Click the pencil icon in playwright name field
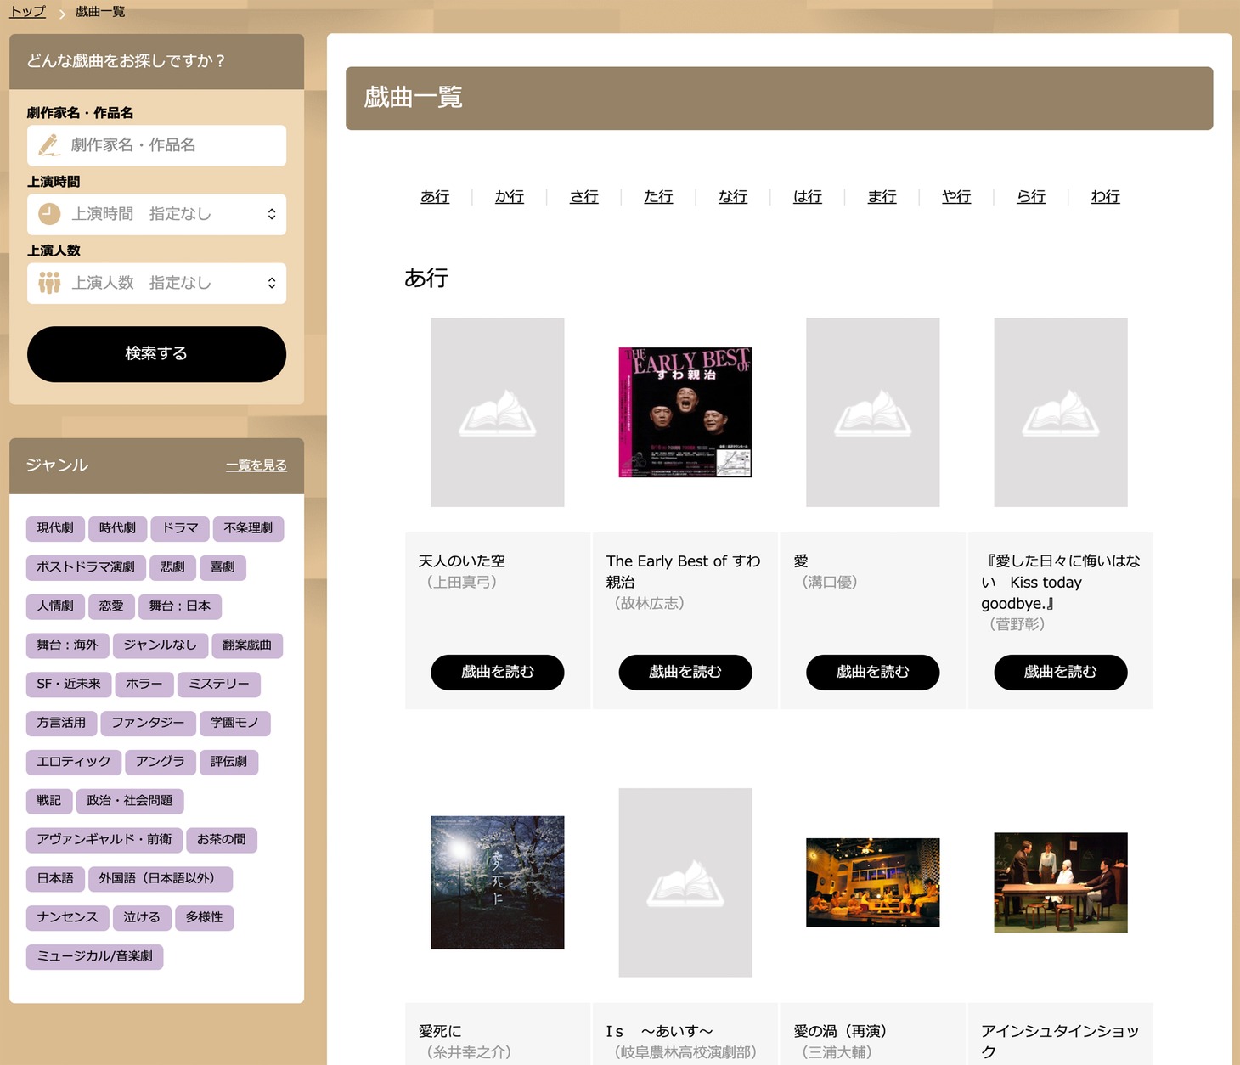1240x1065 pixels. [49, 146]
